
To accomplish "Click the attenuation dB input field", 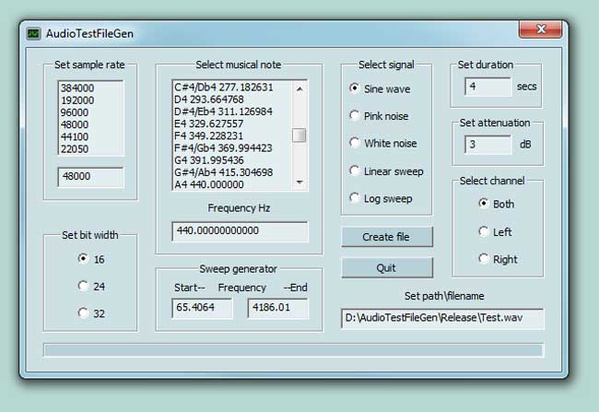I will (487, 145).
